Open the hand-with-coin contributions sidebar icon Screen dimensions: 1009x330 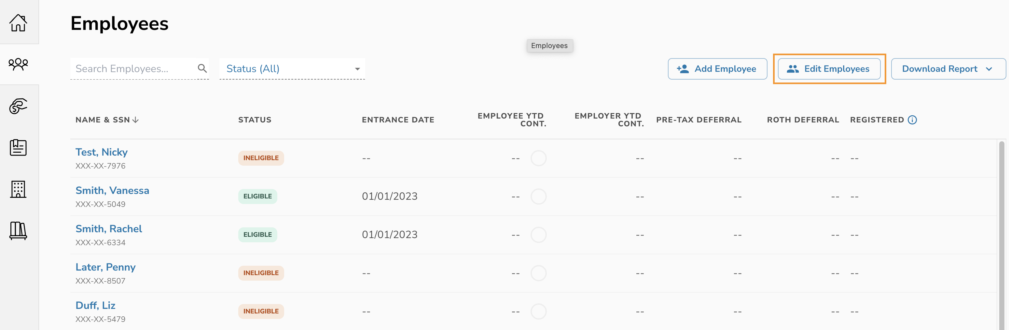click(18, 106)
